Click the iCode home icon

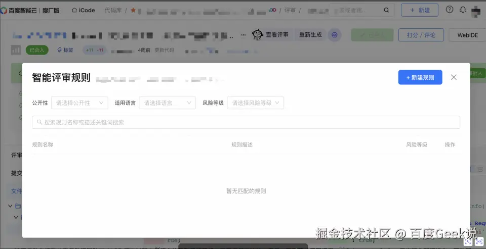tap(74, 10)
